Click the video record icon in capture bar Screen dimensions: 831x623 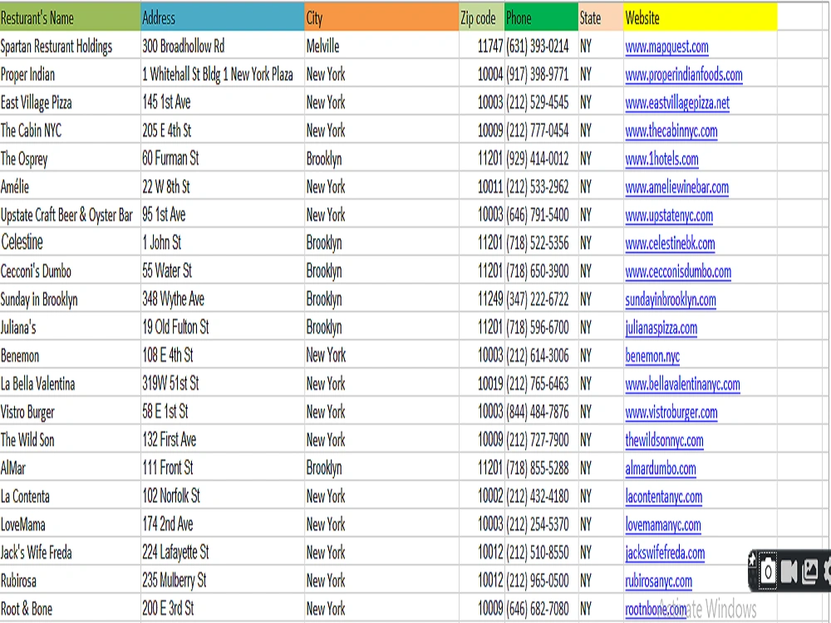coord(789,571)
